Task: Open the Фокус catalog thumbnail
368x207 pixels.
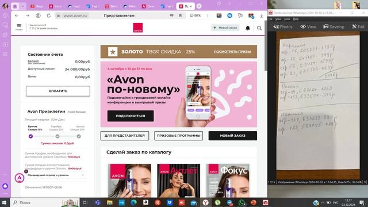Action: tap(228, 181)
